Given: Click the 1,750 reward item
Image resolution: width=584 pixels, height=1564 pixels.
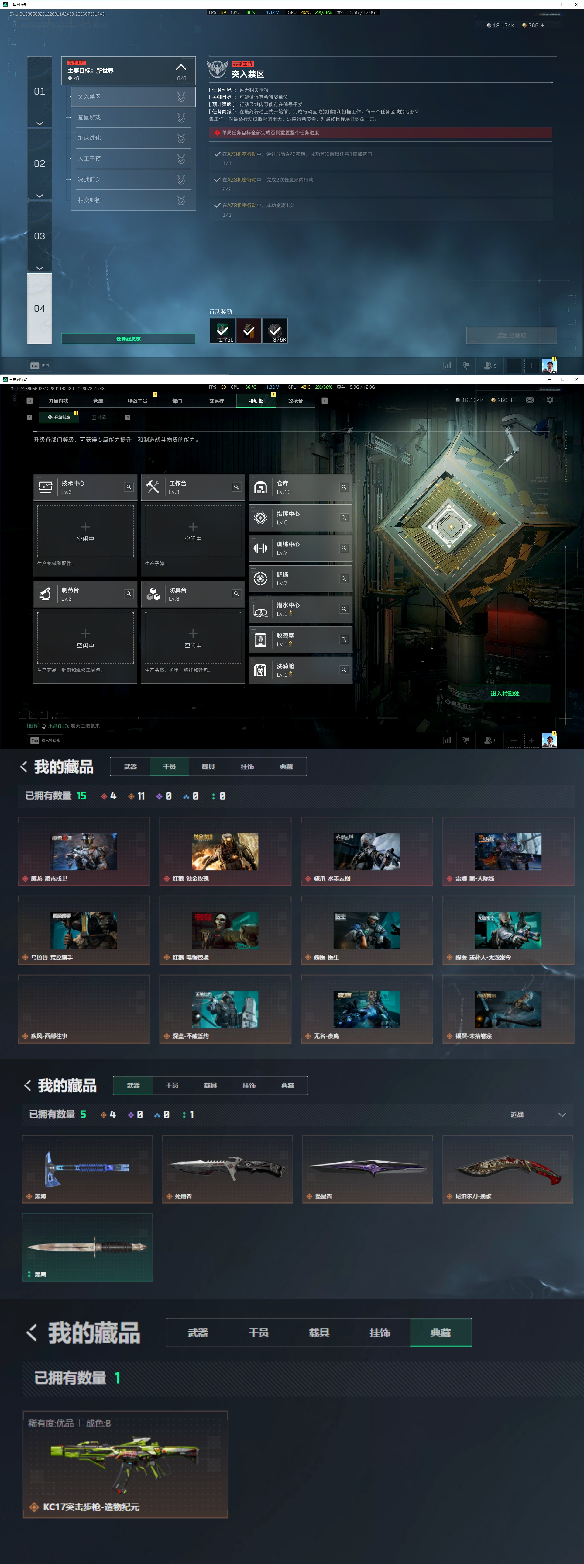Looking at the screenshot, I should tap(222, 331).
